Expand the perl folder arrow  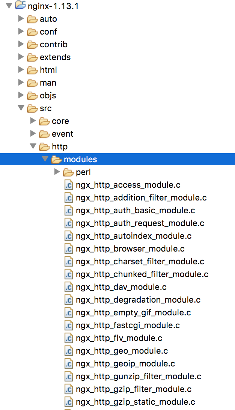(57, 172)
